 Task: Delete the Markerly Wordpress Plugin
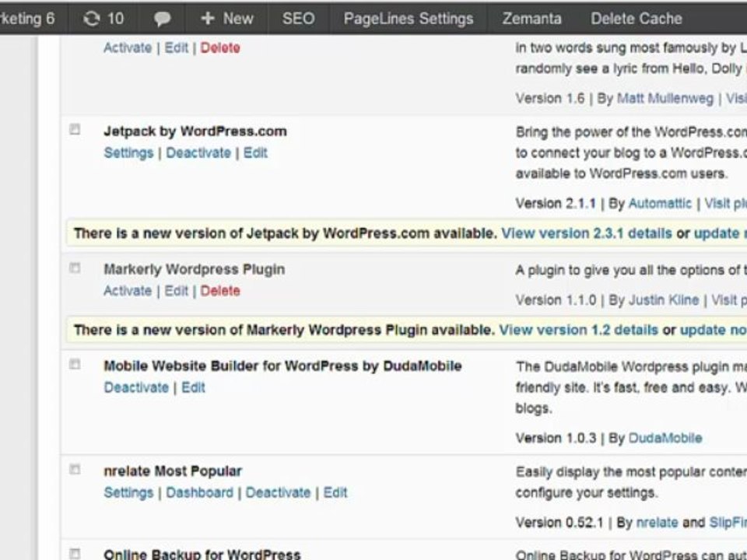pos(220,291)
